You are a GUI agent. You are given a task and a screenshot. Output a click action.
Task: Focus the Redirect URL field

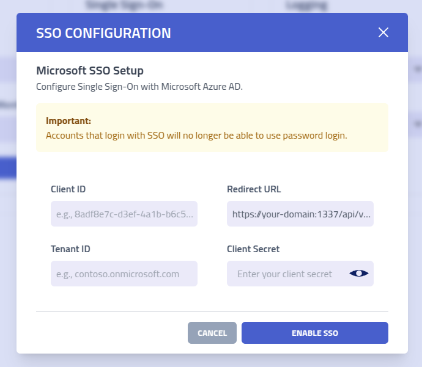tap(300, 214)
